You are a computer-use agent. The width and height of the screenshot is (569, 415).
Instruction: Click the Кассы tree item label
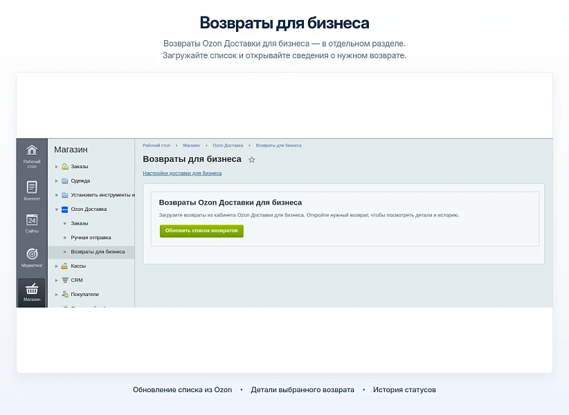point(78,266)
